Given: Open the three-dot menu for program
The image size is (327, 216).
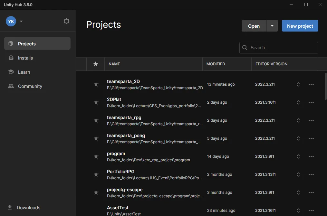Looking at the screenshot, I should (311, 156).
